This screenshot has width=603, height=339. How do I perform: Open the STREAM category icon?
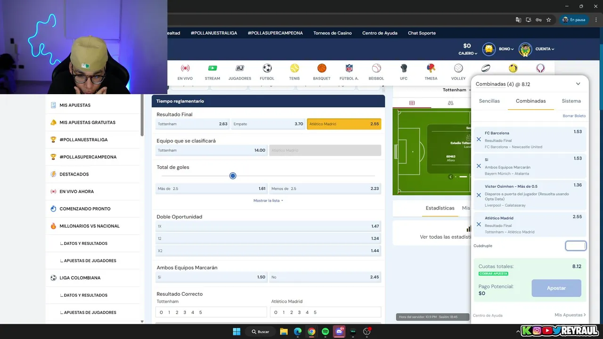pyautogui.click(x=212, y=68)
